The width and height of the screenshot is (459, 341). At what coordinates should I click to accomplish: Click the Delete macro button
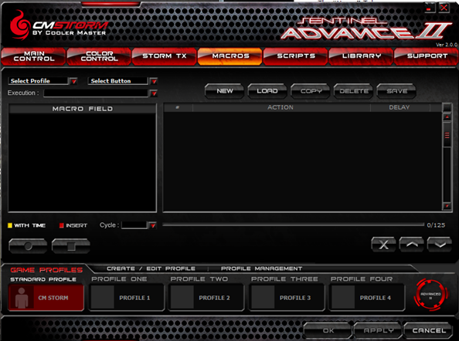(x=353, y=91)
